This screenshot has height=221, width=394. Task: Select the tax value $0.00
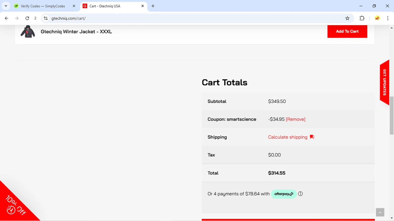[274, 155]
